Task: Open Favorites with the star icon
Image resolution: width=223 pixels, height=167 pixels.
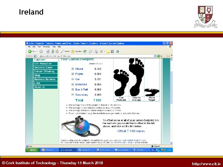Action: (73, 51)
